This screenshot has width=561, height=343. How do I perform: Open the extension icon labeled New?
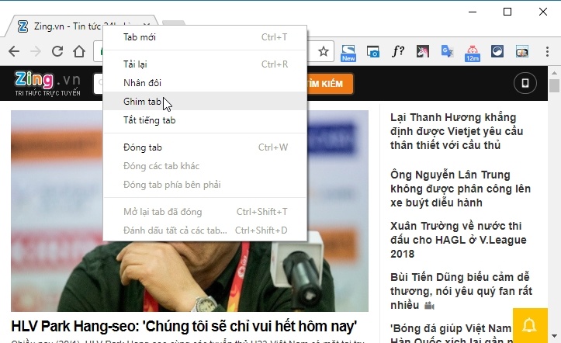(x=348, y=53)
